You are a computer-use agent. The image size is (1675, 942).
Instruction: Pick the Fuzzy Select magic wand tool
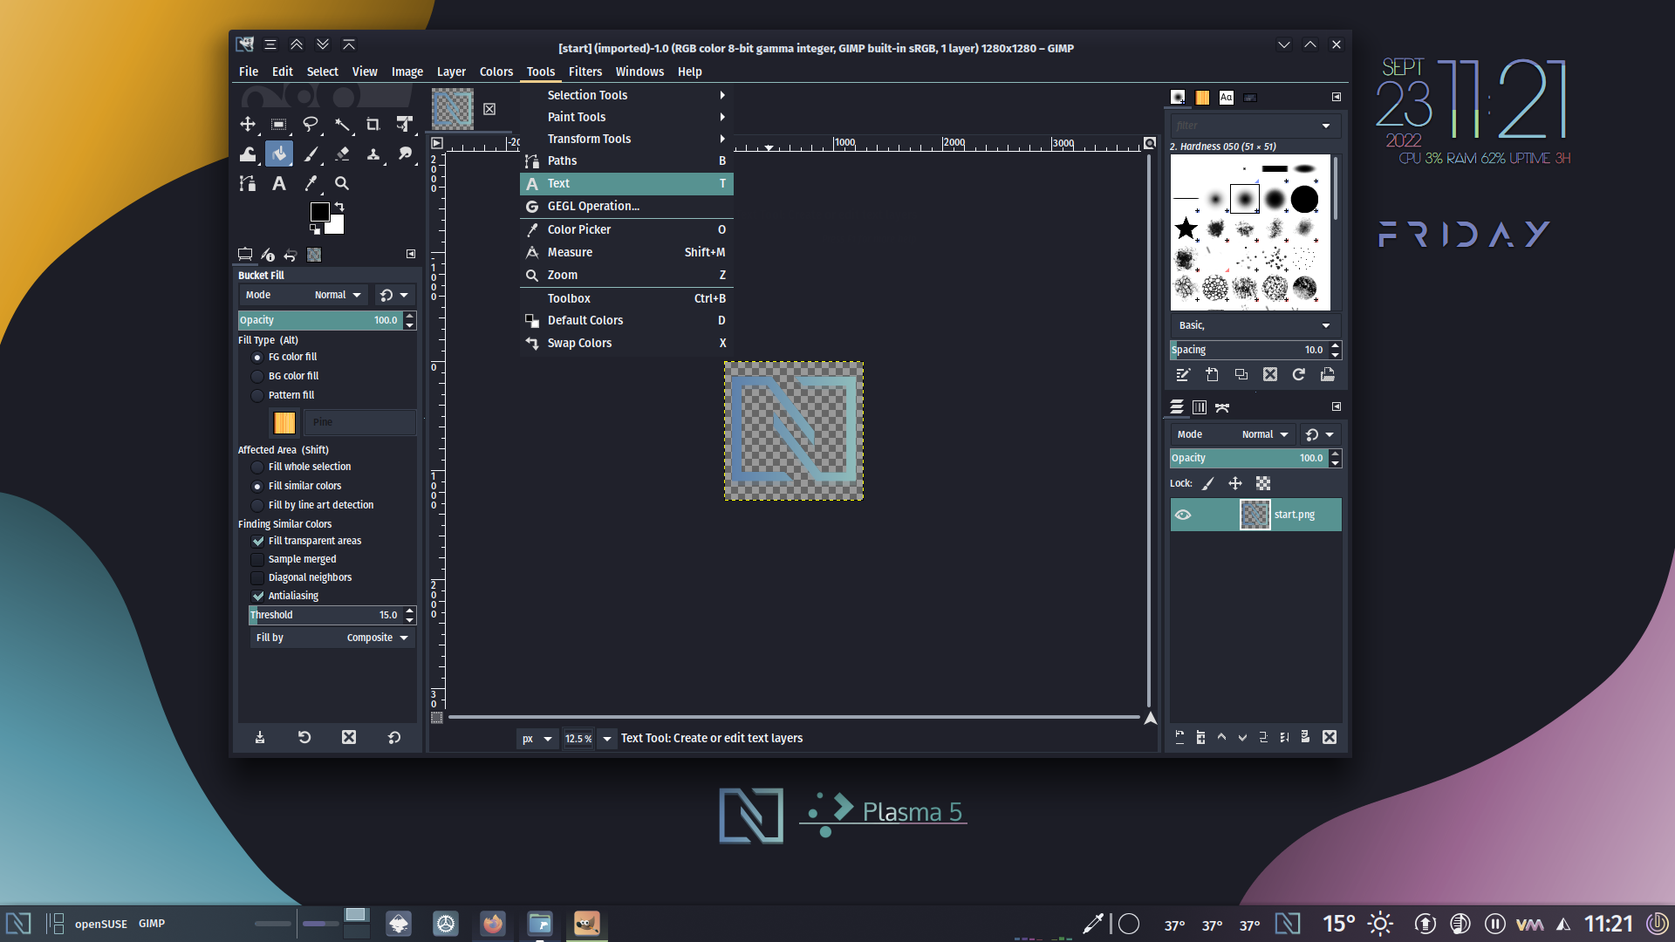pyautogui.click(x=342, y=124)
